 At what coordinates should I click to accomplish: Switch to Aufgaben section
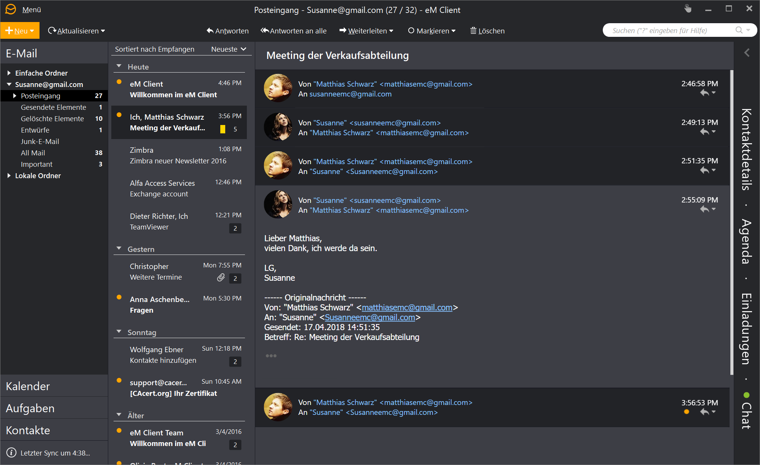54,408
